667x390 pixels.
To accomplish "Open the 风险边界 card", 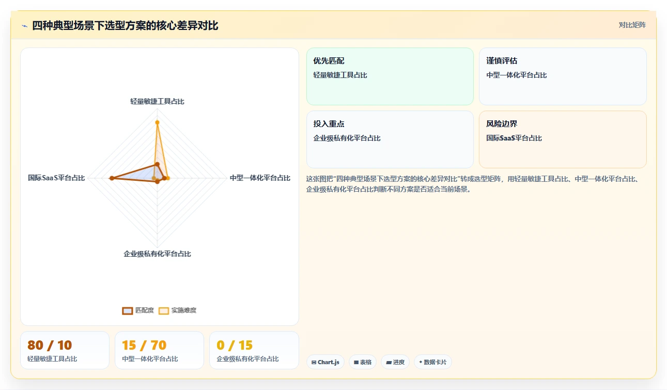I will click(x=563, y=139).
